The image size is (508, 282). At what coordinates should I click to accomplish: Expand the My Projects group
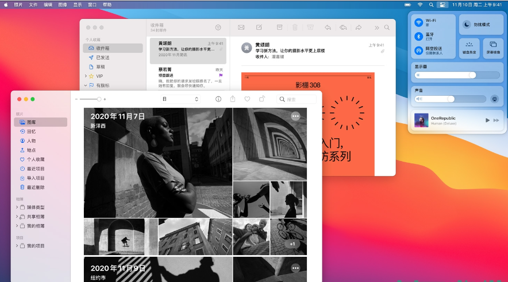pos(17,246)
